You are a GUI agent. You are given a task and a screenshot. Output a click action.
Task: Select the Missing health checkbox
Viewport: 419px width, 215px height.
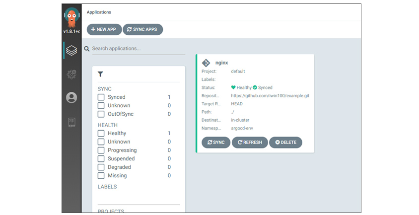pyautogui.click(x=101, y=176)
